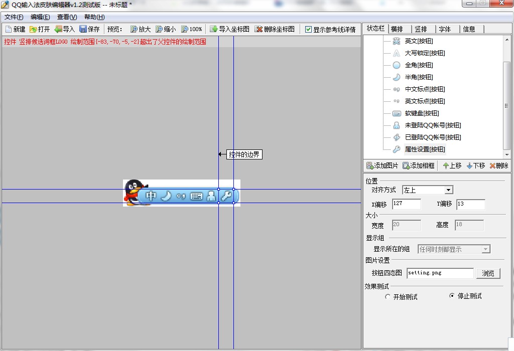The height and width of the screenshot is (351, 514).
Task: Switch to 状态栏 tab
Action: (x=375, y=29)
